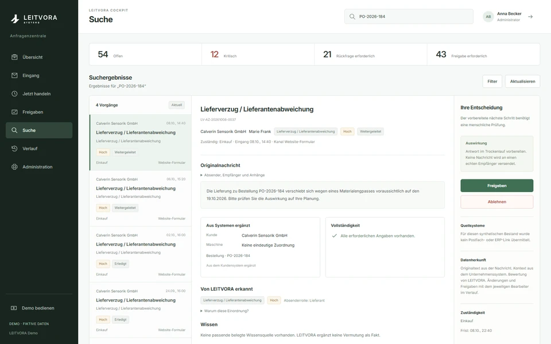Click the Eingang envelope icon

[14, 76]
